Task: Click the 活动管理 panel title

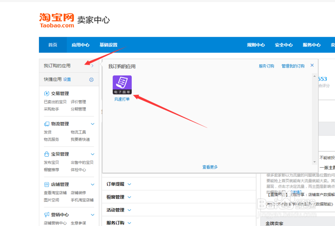Action: pos(115,210)
